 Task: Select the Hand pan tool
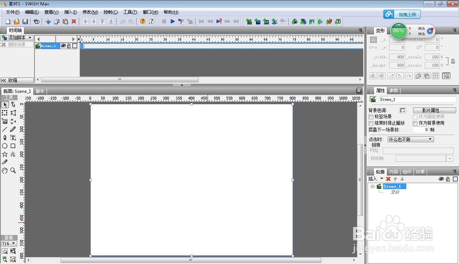[5, 170]
